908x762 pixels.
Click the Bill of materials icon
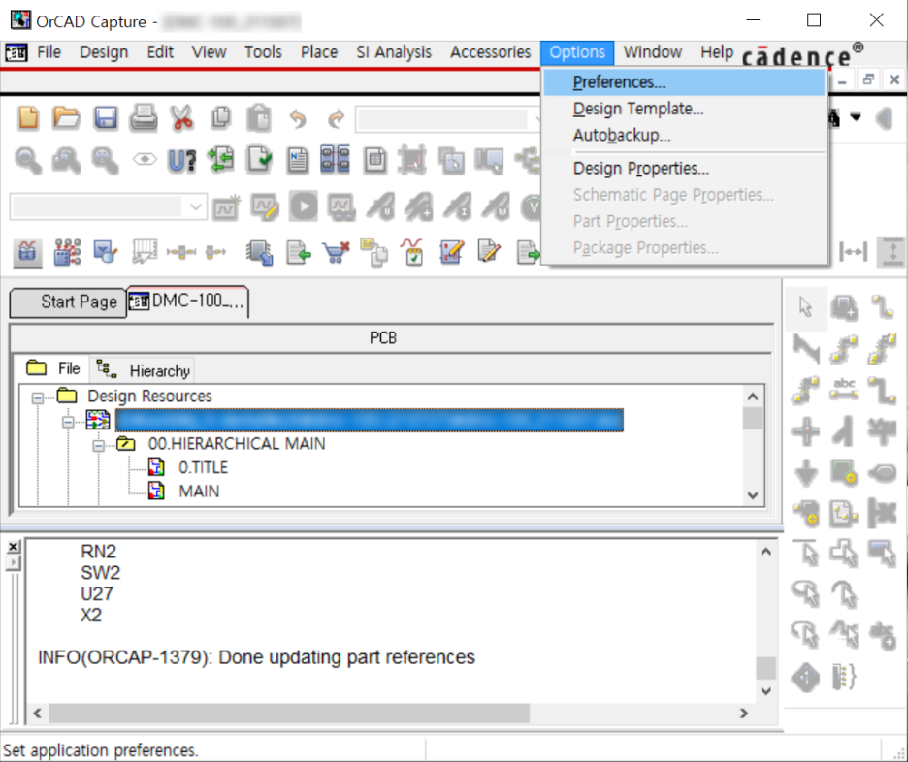[x=374, y=160]
